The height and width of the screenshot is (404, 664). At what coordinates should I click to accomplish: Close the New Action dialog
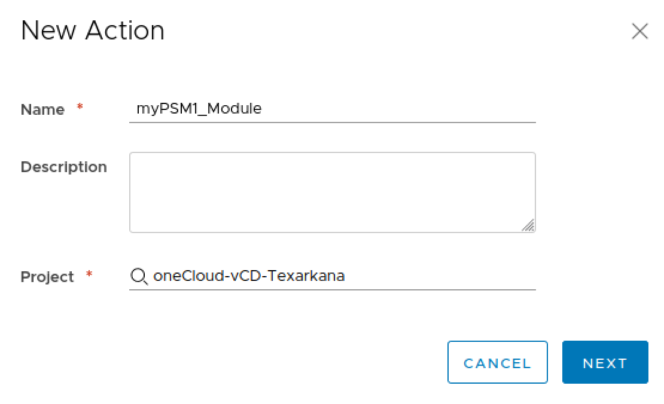639,32
